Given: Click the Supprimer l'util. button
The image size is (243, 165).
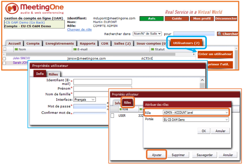Looking at the screenshot, I should tap(220, 64).
